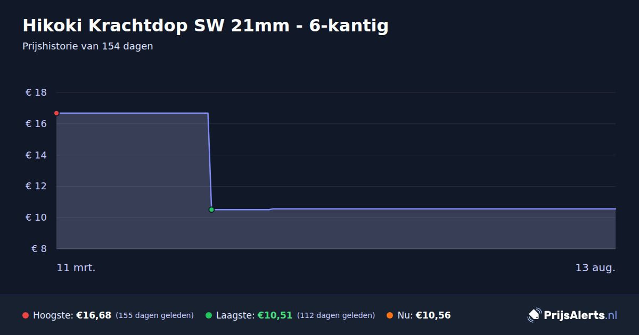The height and width of the screenshot is (335, 639).
Task: Click the € 12 axis label
Action: 36,186
